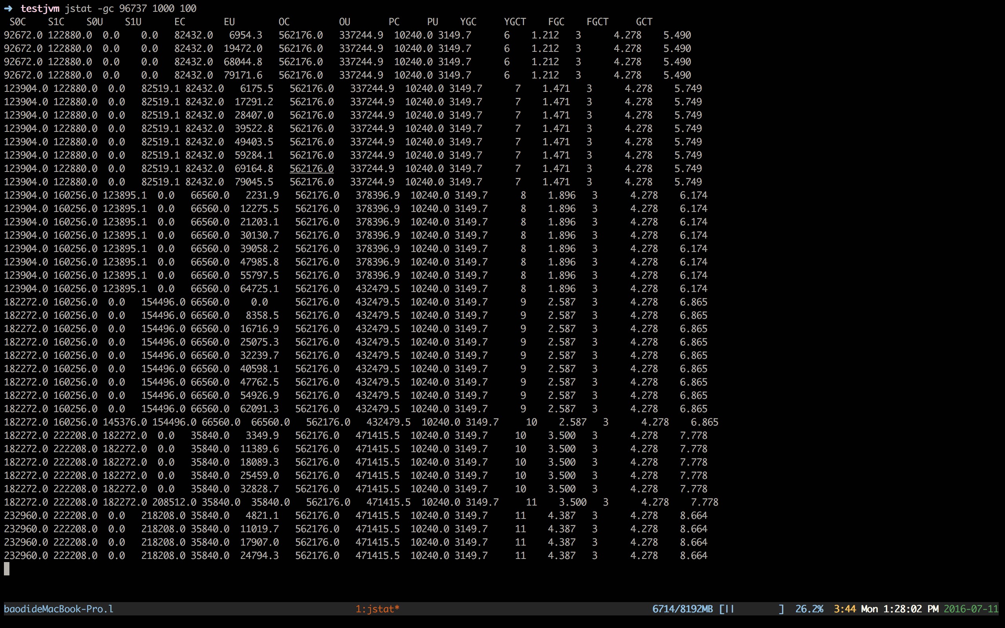The width and height of the screenshot is (1005, 628).
Task: Click the S1C column header
Action: [56, 22]
